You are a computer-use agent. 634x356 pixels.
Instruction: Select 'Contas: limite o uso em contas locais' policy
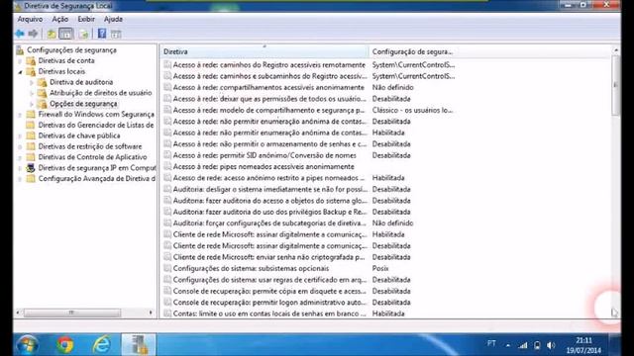269,313
